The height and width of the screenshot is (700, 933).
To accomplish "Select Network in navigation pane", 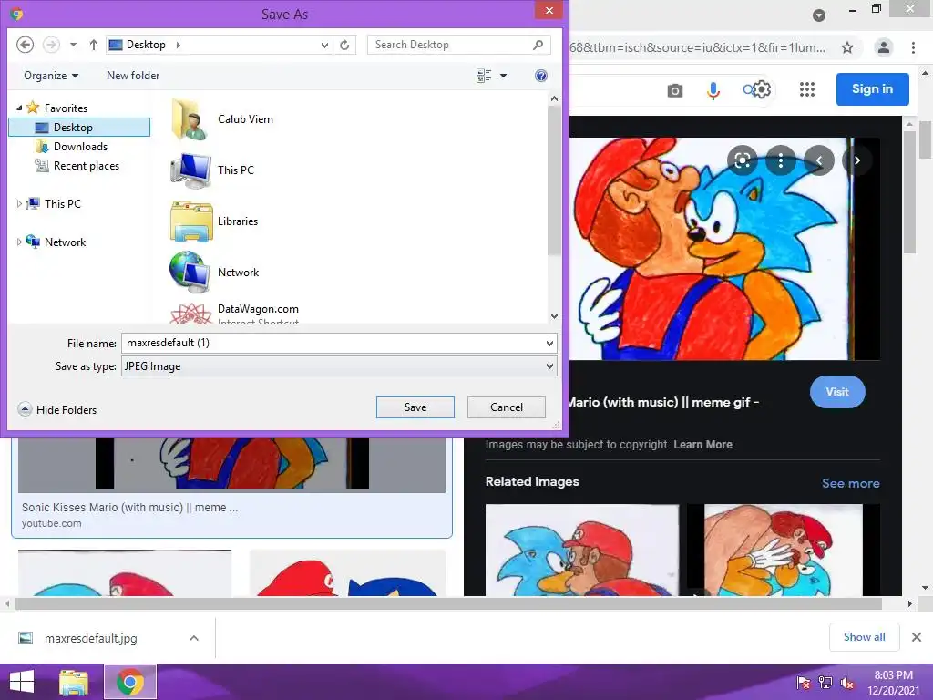I will tap(65, 242).
